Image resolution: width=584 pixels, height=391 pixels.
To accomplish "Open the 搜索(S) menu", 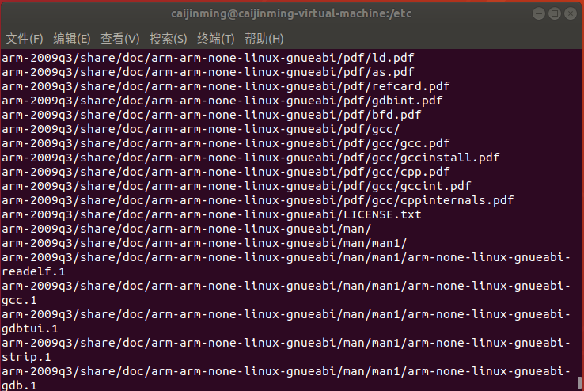I will click(x=169, y=39).
